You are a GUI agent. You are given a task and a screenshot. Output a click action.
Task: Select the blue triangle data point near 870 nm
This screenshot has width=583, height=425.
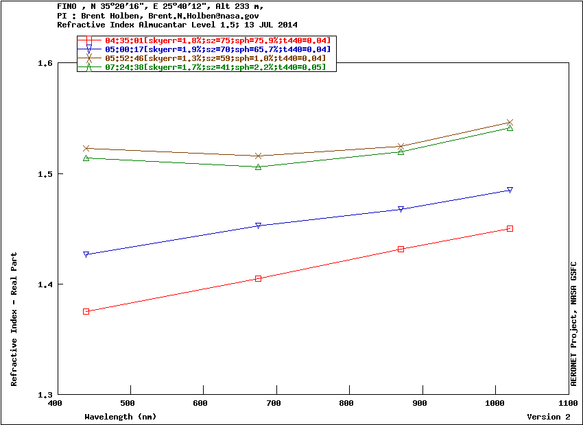tap(401, 209)
